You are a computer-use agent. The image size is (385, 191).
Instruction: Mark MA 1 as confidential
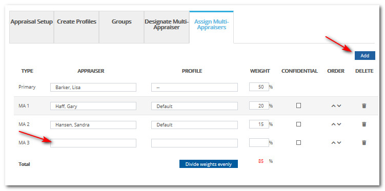tap(298, 105)
